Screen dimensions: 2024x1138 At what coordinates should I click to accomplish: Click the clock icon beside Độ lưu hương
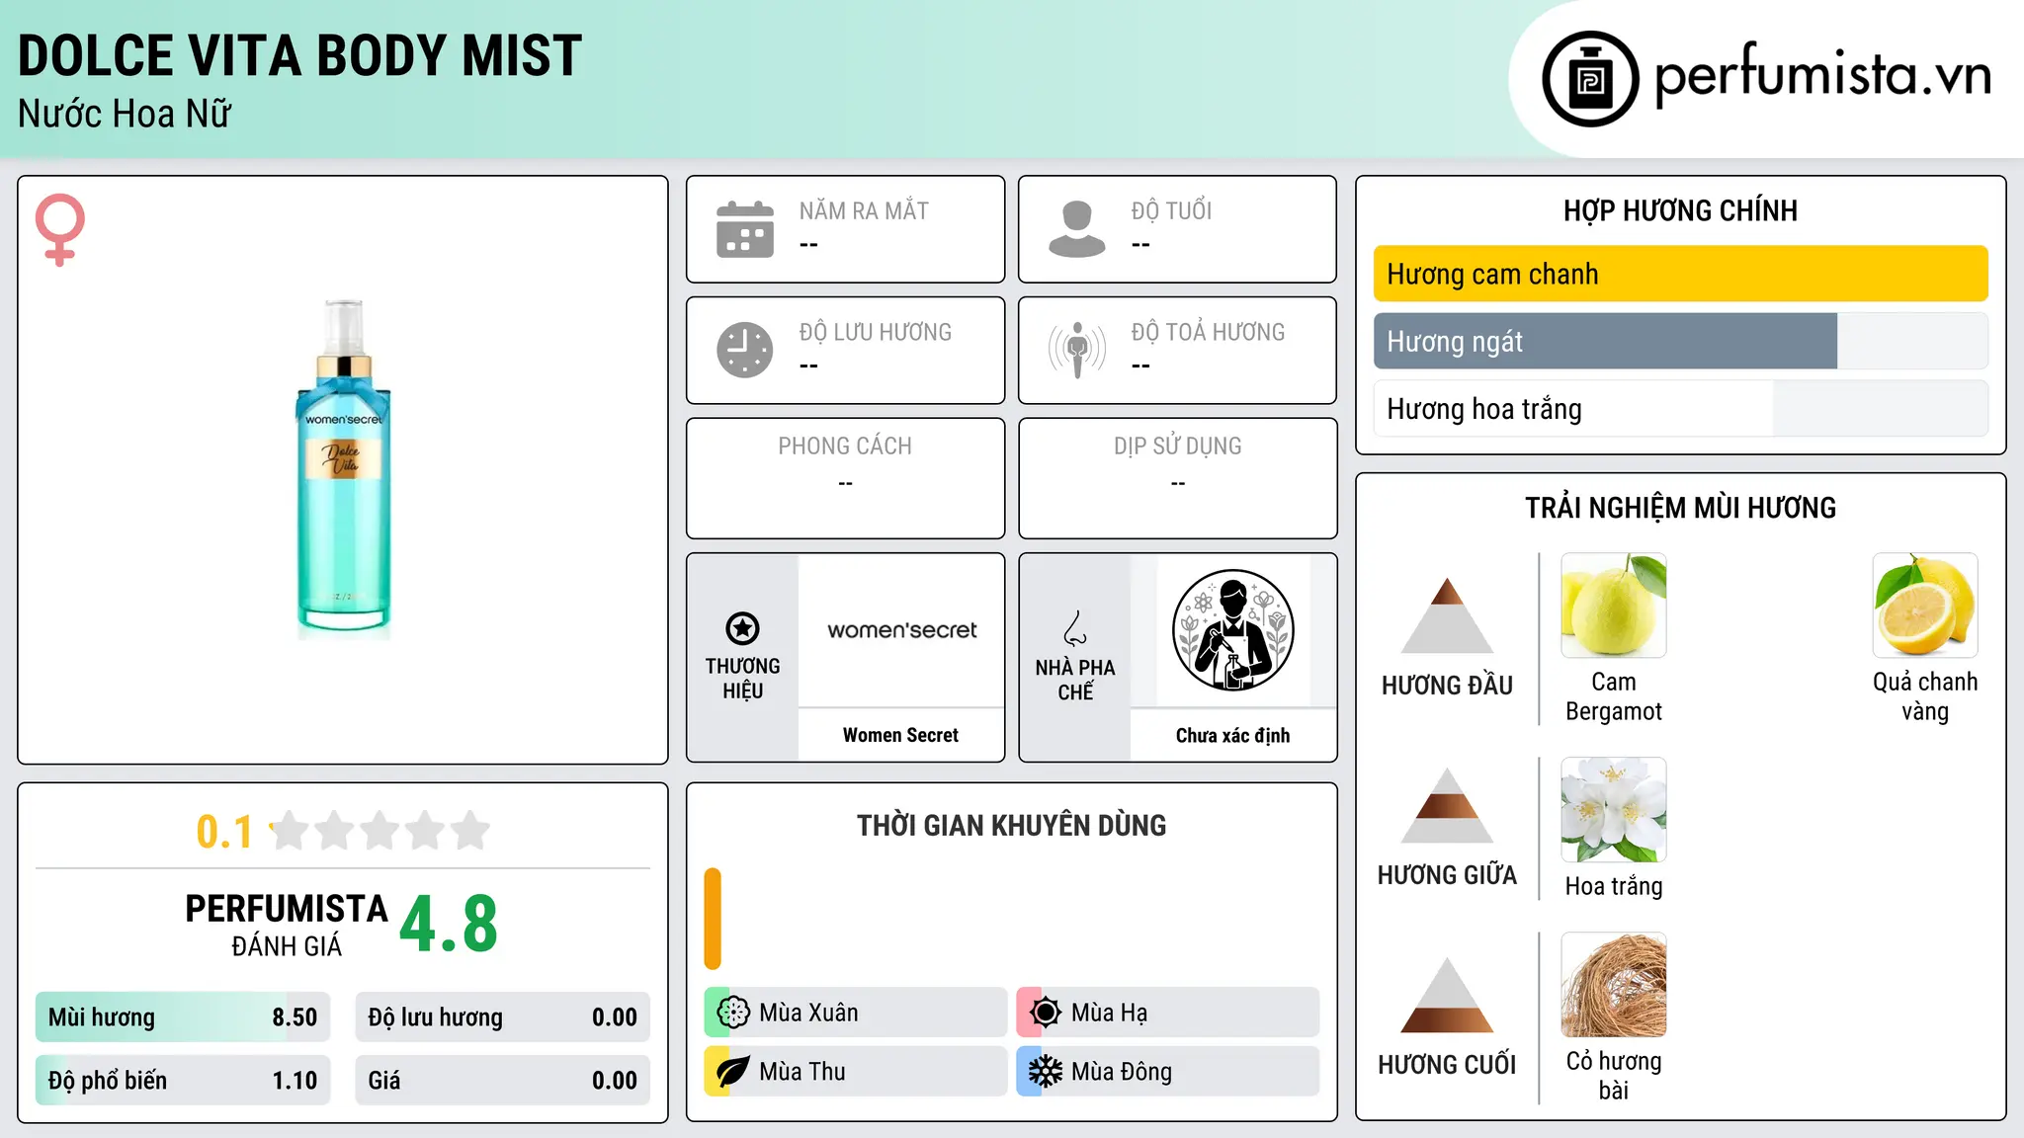point(745,350)
